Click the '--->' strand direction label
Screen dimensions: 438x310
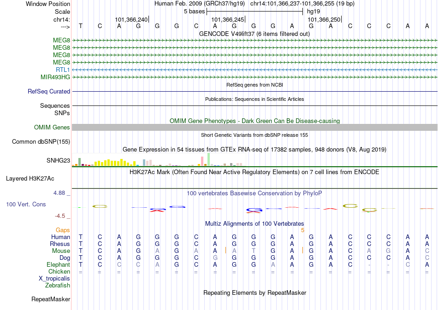(65, 27)
